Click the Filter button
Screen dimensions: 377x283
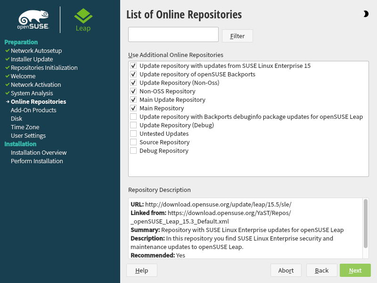pyautogui.click(x=238, y=36)
